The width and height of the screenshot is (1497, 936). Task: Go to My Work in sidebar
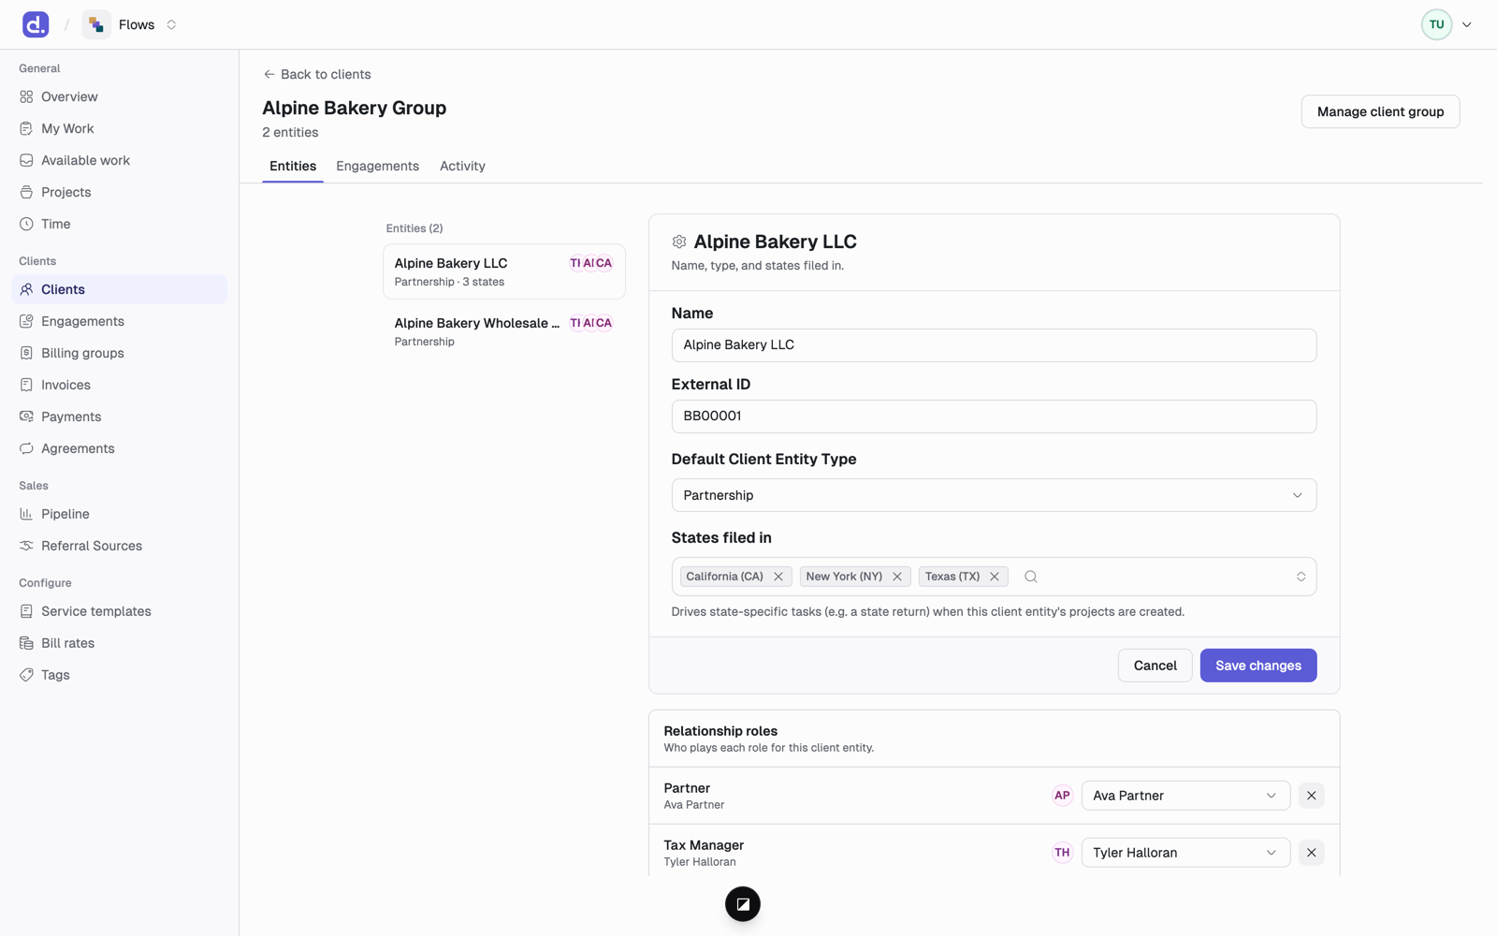tap(119, 128)
